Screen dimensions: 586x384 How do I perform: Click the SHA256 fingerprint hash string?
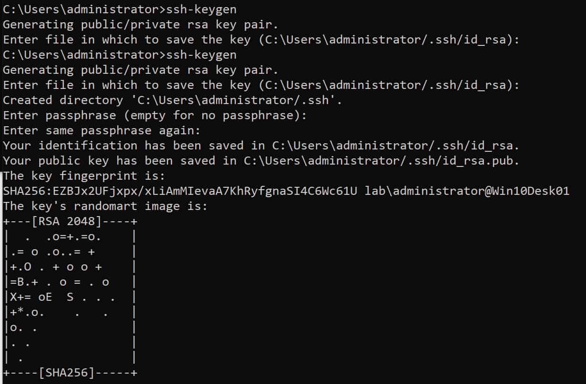(180, 191)
